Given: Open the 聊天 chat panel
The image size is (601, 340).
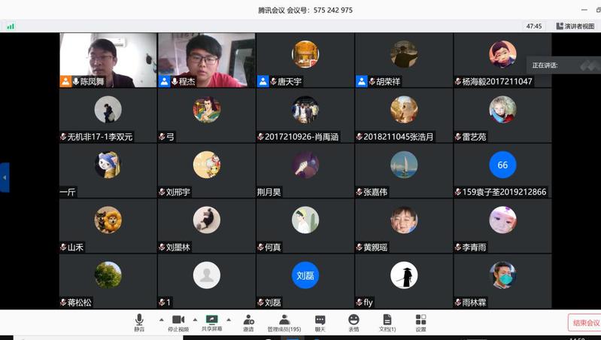Looking at the screenshot, I should [320, 323].
